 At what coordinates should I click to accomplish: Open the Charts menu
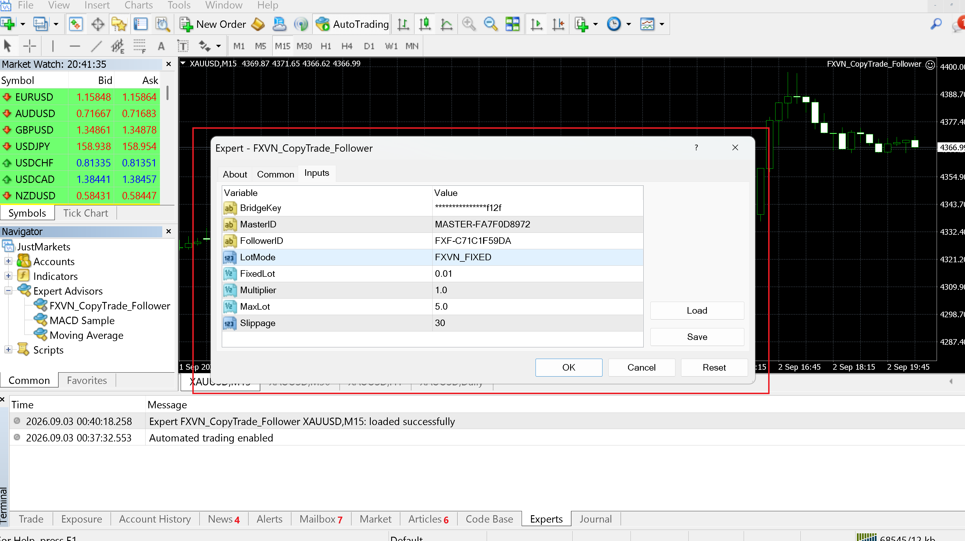coord(139,5)
